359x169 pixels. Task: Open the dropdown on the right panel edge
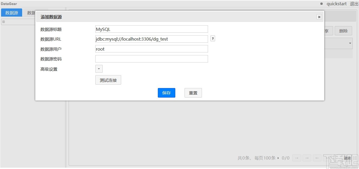[350, 43]
